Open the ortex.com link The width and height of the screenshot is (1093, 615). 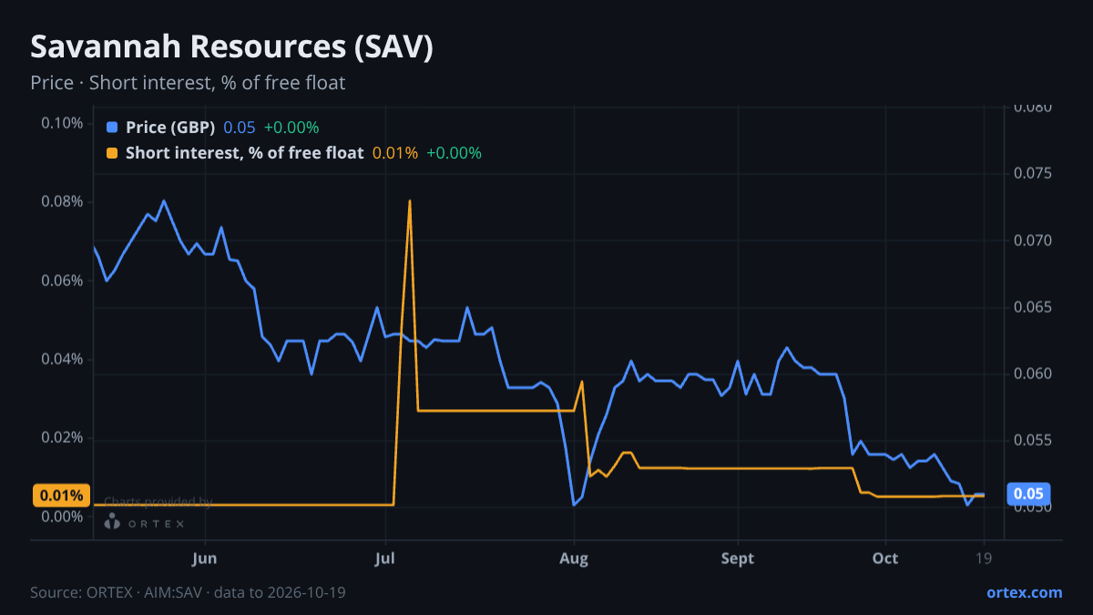click(1025, 592)
